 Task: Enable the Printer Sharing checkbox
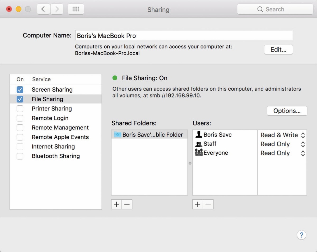(x=20, y=109)
